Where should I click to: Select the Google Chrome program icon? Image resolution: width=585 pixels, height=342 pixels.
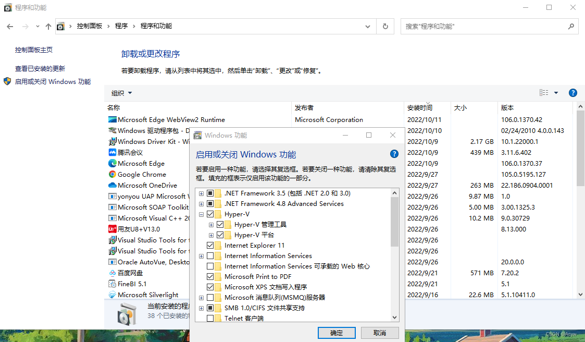point(113,174)
